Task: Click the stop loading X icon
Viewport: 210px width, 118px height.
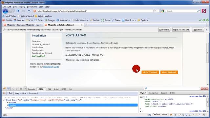Action: pos(23,11)
